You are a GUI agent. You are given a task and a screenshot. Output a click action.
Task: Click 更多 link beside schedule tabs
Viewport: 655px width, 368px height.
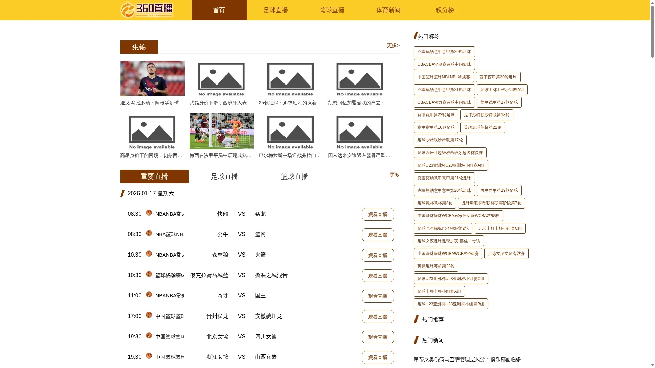[395, 175]
